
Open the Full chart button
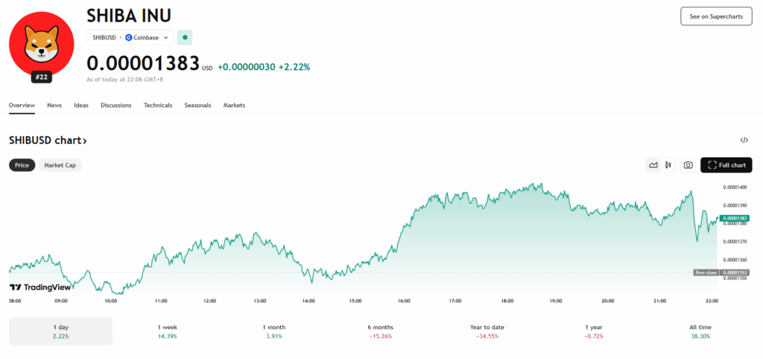point(726,165)
